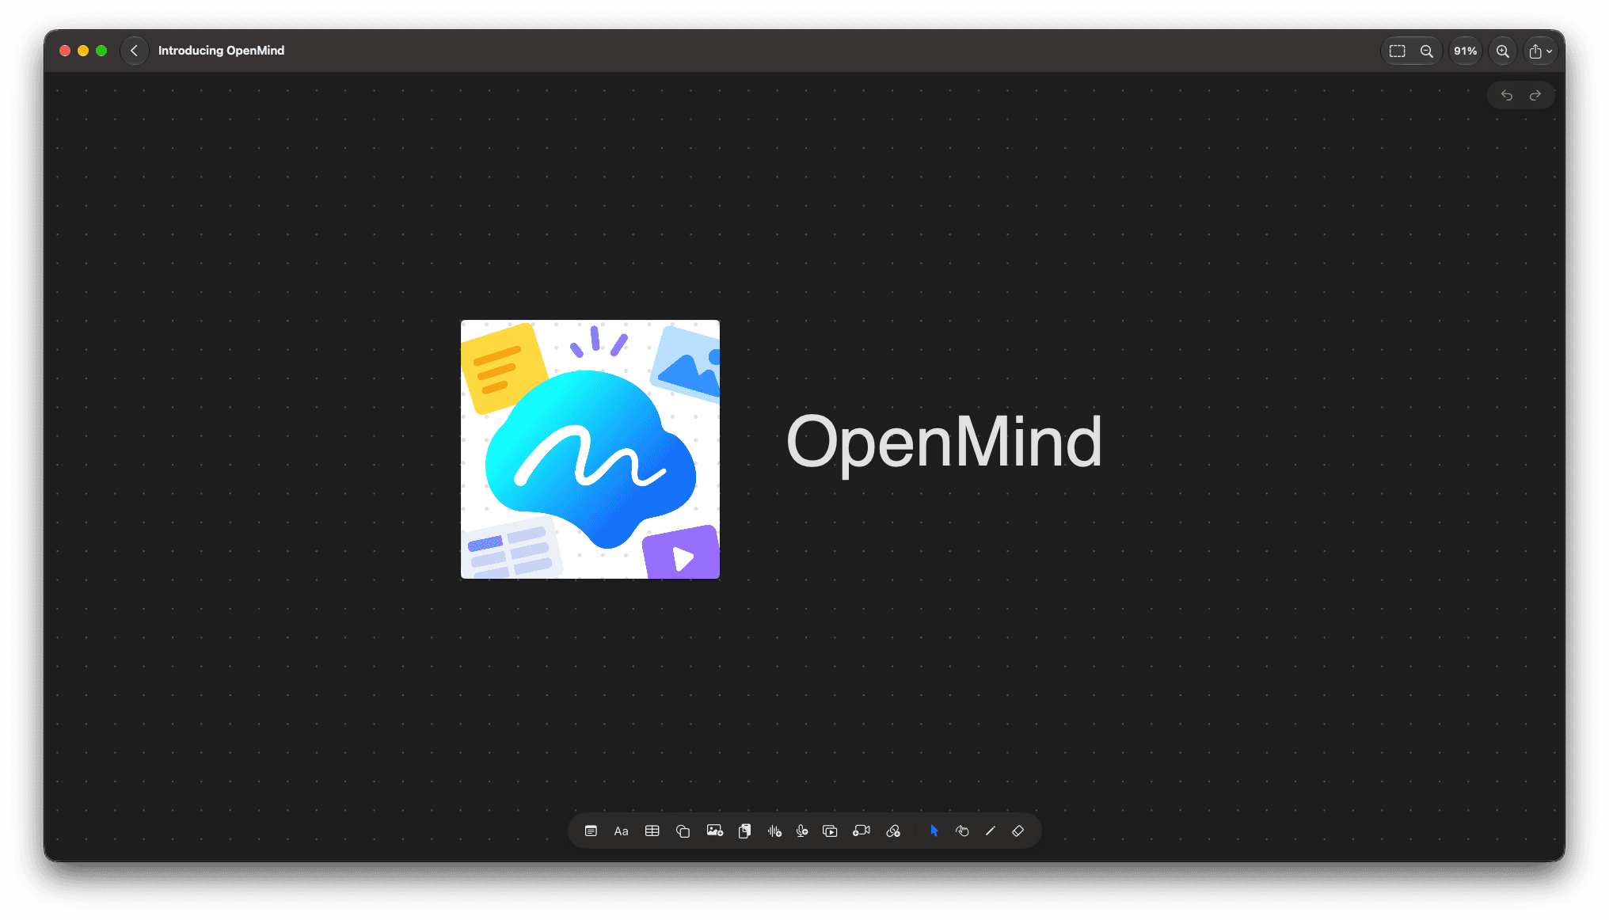Switch to the hand pan tool

pyautogui.click(x=962, y=831)
